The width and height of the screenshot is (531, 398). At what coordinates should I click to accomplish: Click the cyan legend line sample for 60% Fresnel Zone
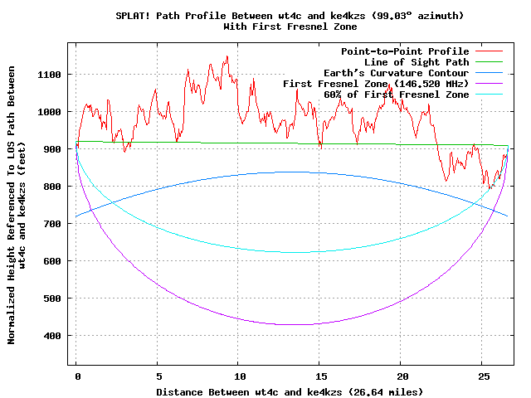(489, 94)
